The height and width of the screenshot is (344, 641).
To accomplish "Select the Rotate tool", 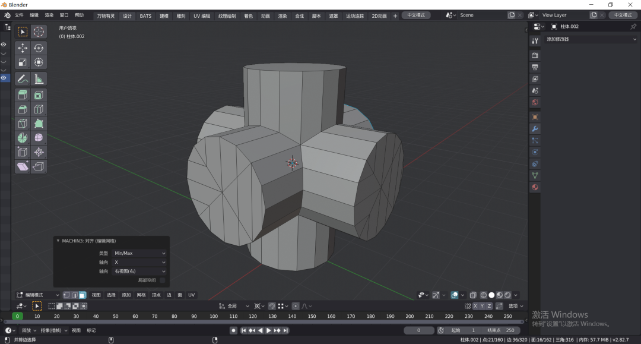I will coord(39,48).
